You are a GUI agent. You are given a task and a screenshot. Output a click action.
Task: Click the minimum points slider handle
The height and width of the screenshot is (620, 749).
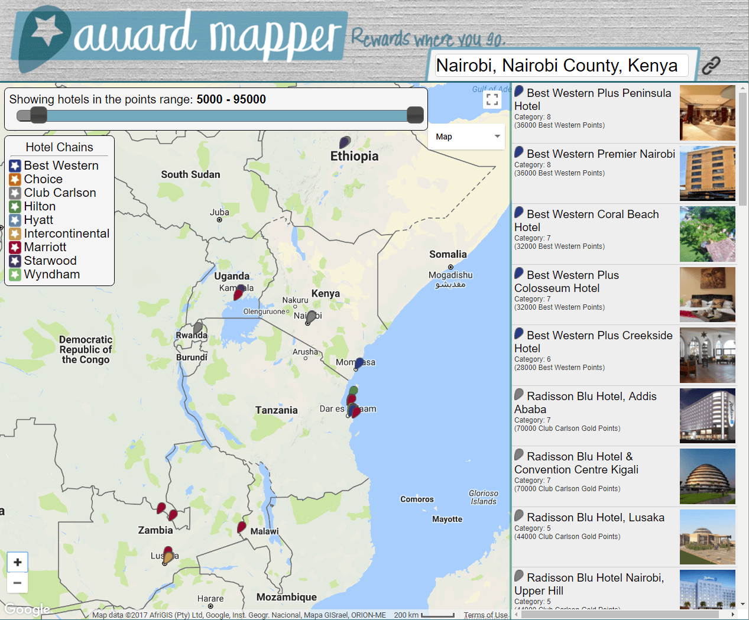(x=38, y=115)
